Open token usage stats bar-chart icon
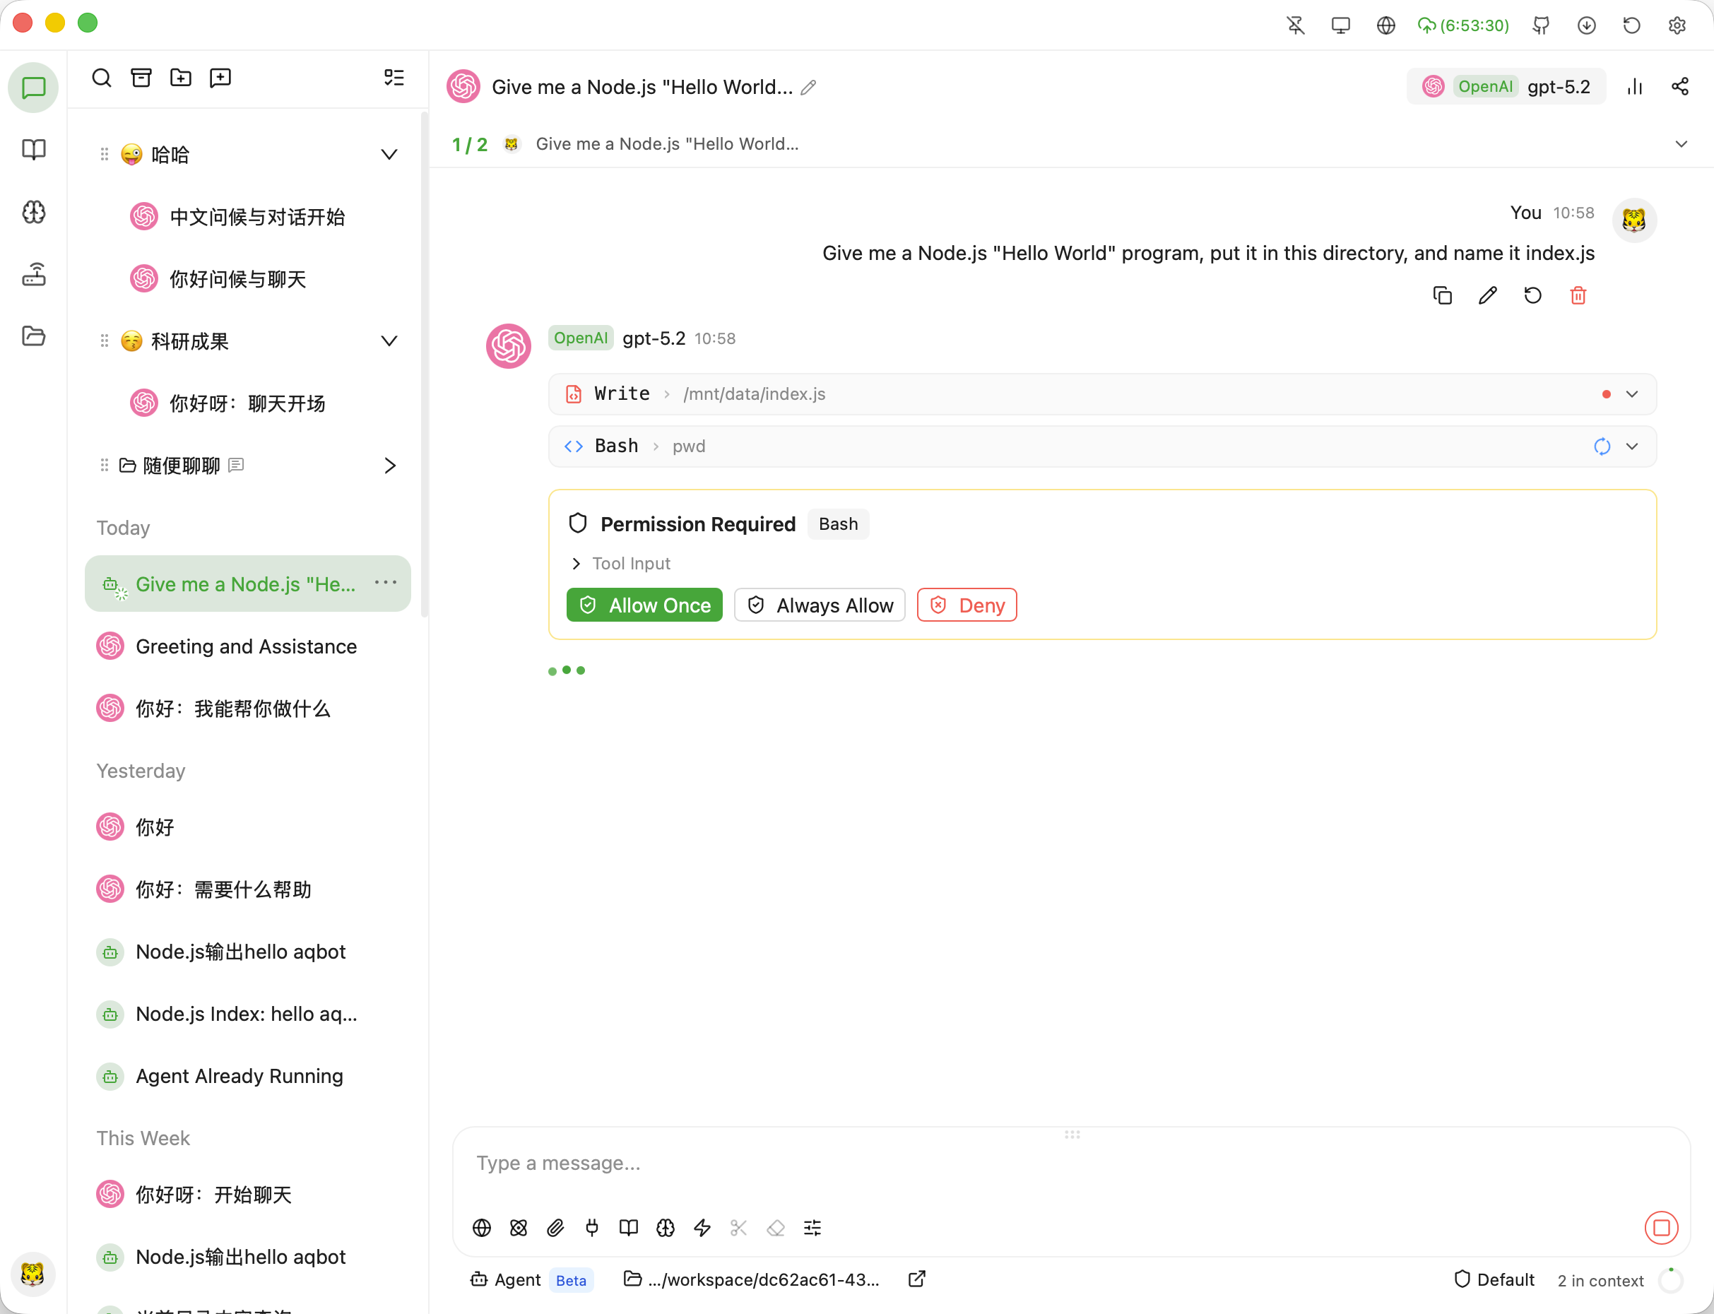The image size is (1714, 1314). pyautogui.click(x=1634, y=86)
